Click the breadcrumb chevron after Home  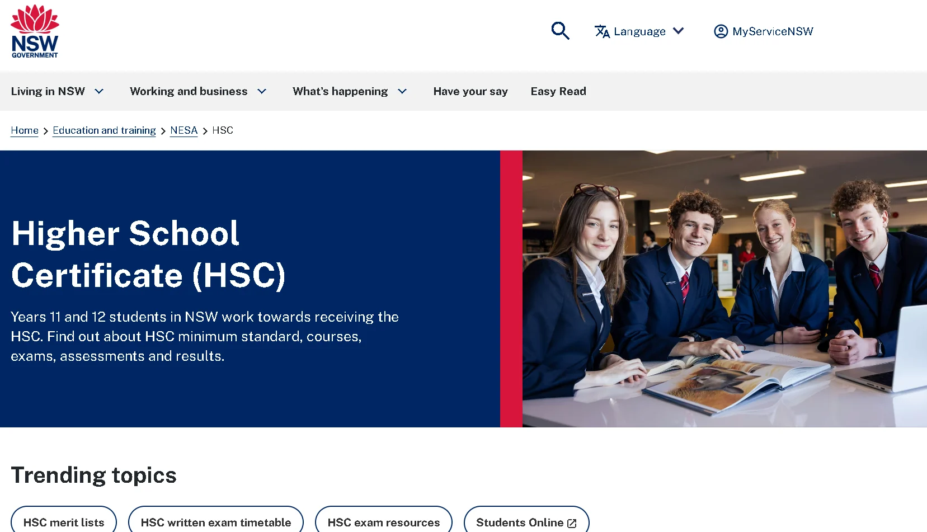45,130
